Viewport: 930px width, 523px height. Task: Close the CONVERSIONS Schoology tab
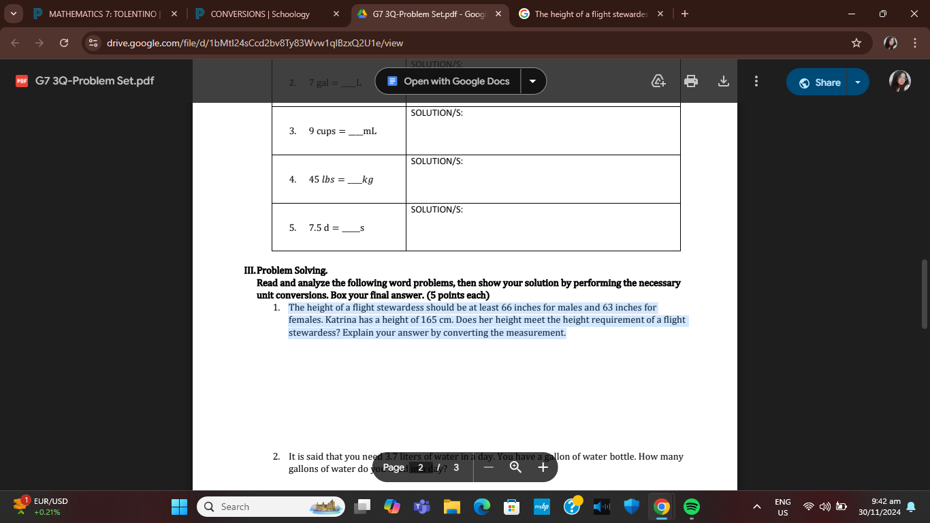(336, 14)
